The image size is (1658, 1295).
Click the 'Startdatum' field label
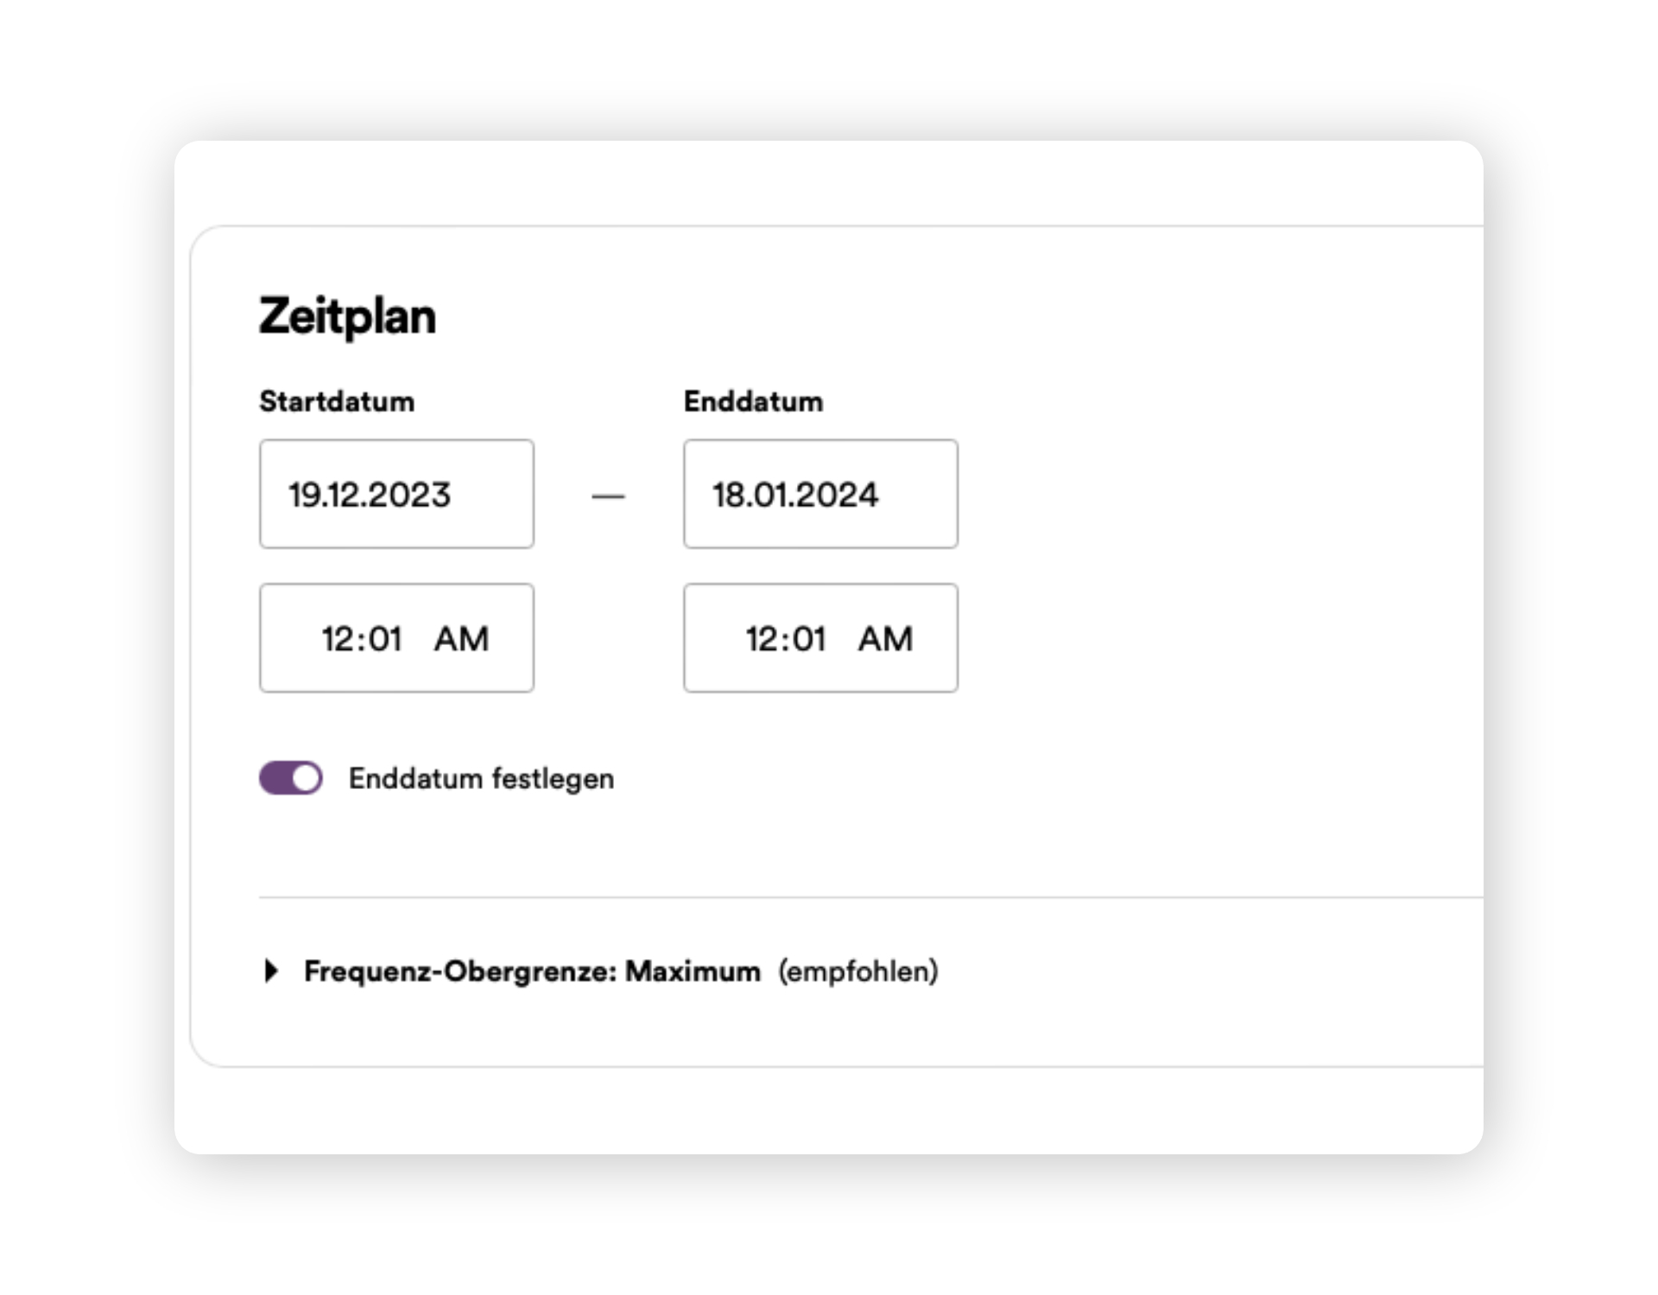coord(337,401)
